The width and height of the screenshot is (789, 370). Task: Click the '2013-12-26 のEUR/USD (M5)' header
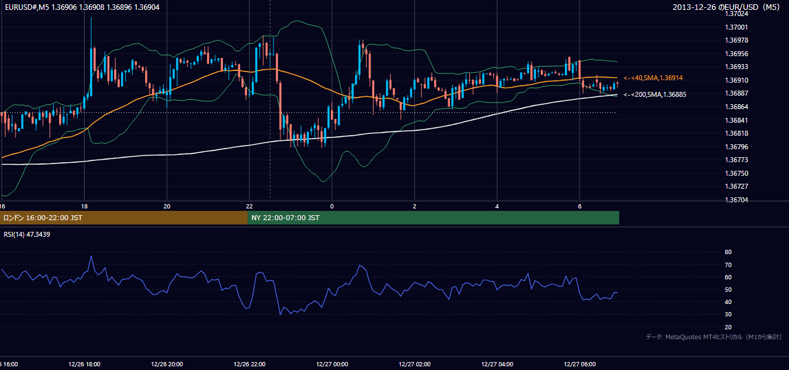[727, 7]
